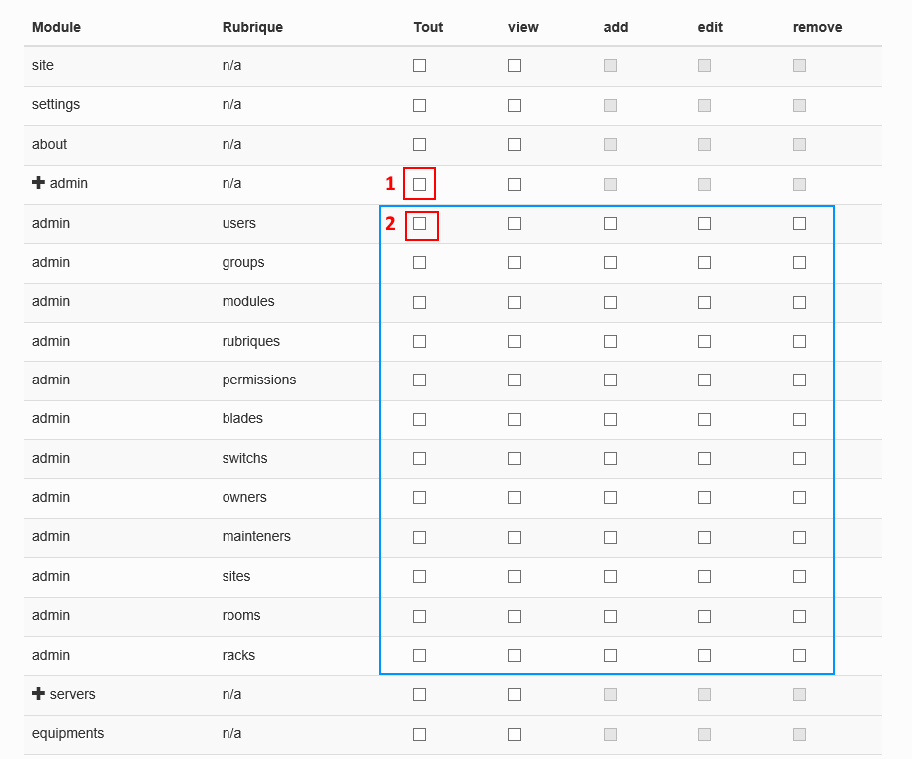Check edit for admin rooms rubrique

tap(704, 616)
